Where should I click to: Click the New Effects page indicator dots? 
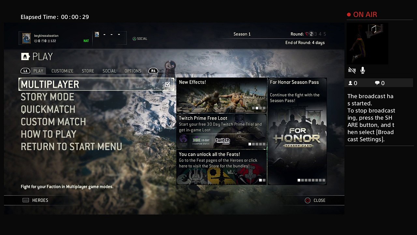tap(259, 108)
